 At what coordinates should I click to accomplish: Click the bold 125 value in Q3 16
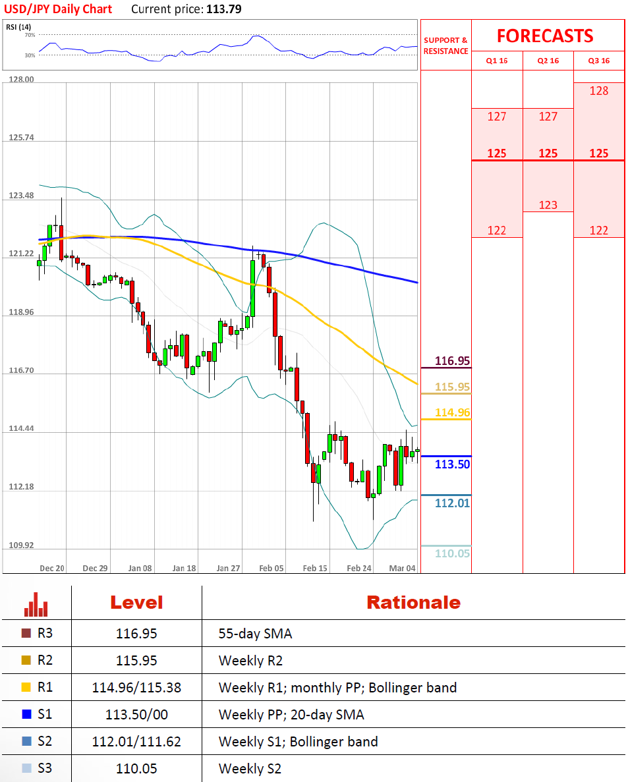click(x=599, y=153)
